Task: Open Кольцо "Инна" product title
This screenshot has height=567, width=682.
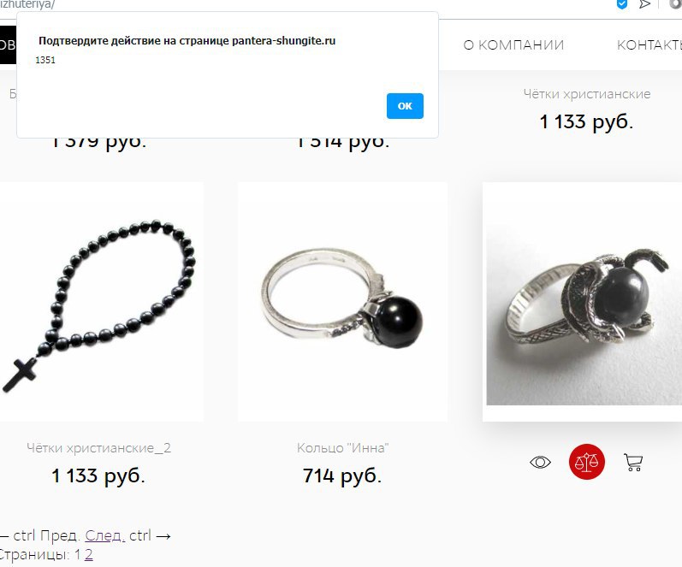Action: point(343,447)
